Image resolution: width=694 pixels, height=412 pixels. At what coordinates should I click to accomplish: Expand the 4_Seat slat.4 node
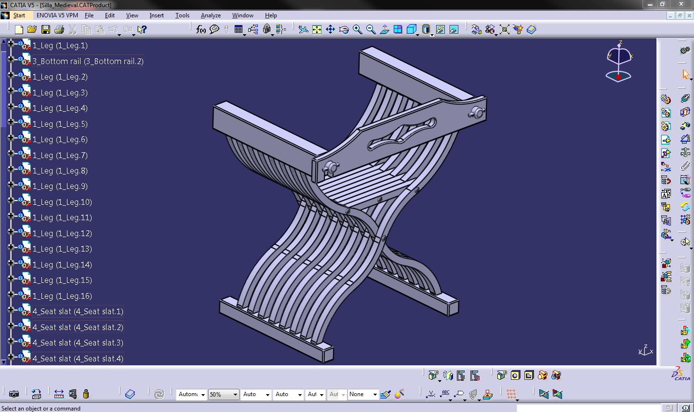(11, 356)
